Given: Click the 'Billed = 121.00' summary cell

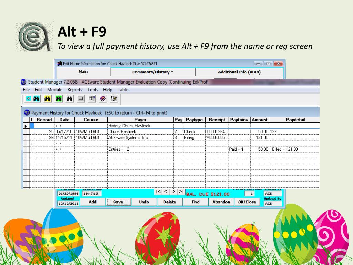Looking at the screenshot, I should tap(294, 149).
